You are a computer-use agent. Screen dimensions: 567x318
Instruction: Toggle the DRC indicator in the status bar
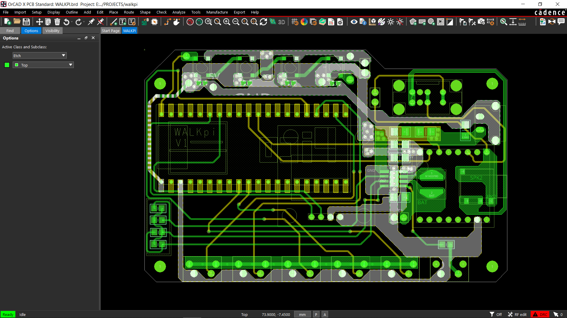point(540,314)
